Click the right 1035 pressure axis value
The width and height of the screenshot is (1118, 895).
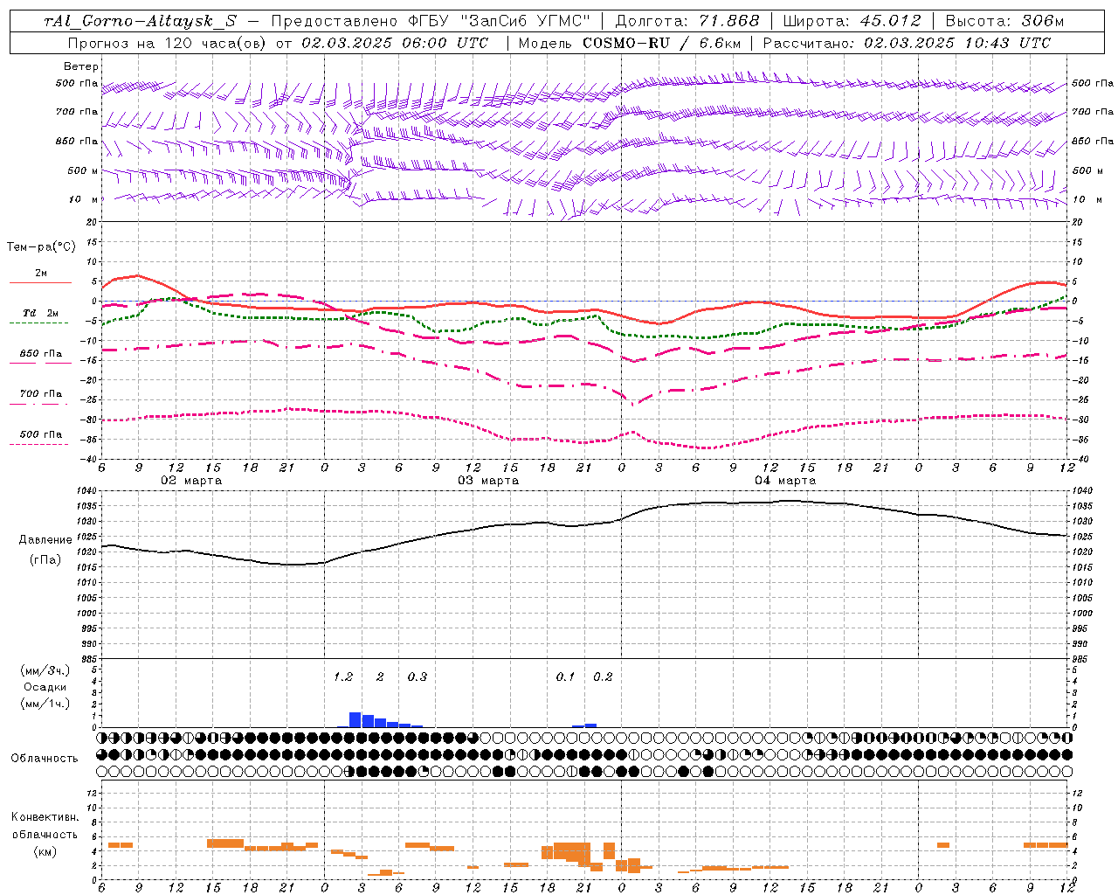[1082, 506]
